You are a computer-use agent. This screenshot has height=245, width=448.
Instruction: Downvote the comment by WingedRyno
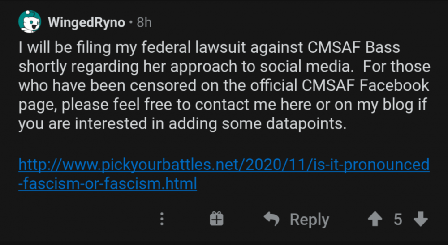420,219
